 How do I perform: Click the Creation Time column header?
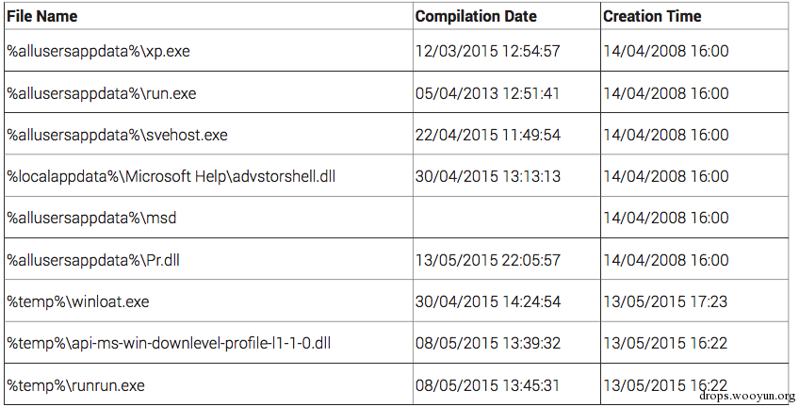pyautogui.click(x=652, y=16)
